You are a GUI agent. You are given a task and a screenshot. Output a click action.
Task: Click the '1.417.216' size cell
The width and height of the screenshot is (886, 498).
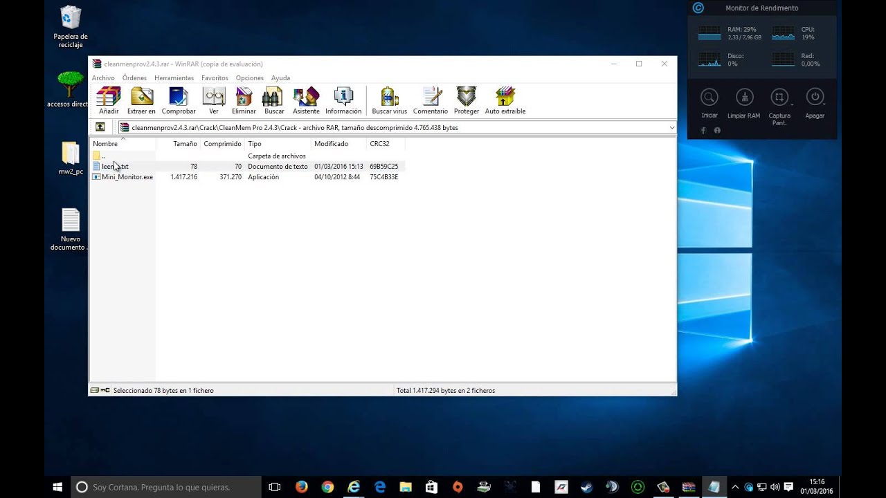(x=184, y=177)
